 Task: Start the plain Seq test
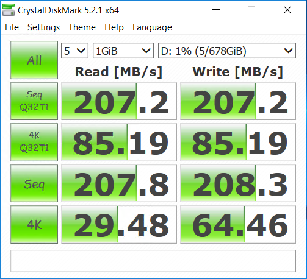tap(34, 183)
